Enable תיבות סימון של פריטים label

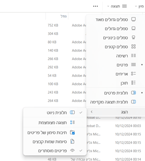click(x=47, y=133)
